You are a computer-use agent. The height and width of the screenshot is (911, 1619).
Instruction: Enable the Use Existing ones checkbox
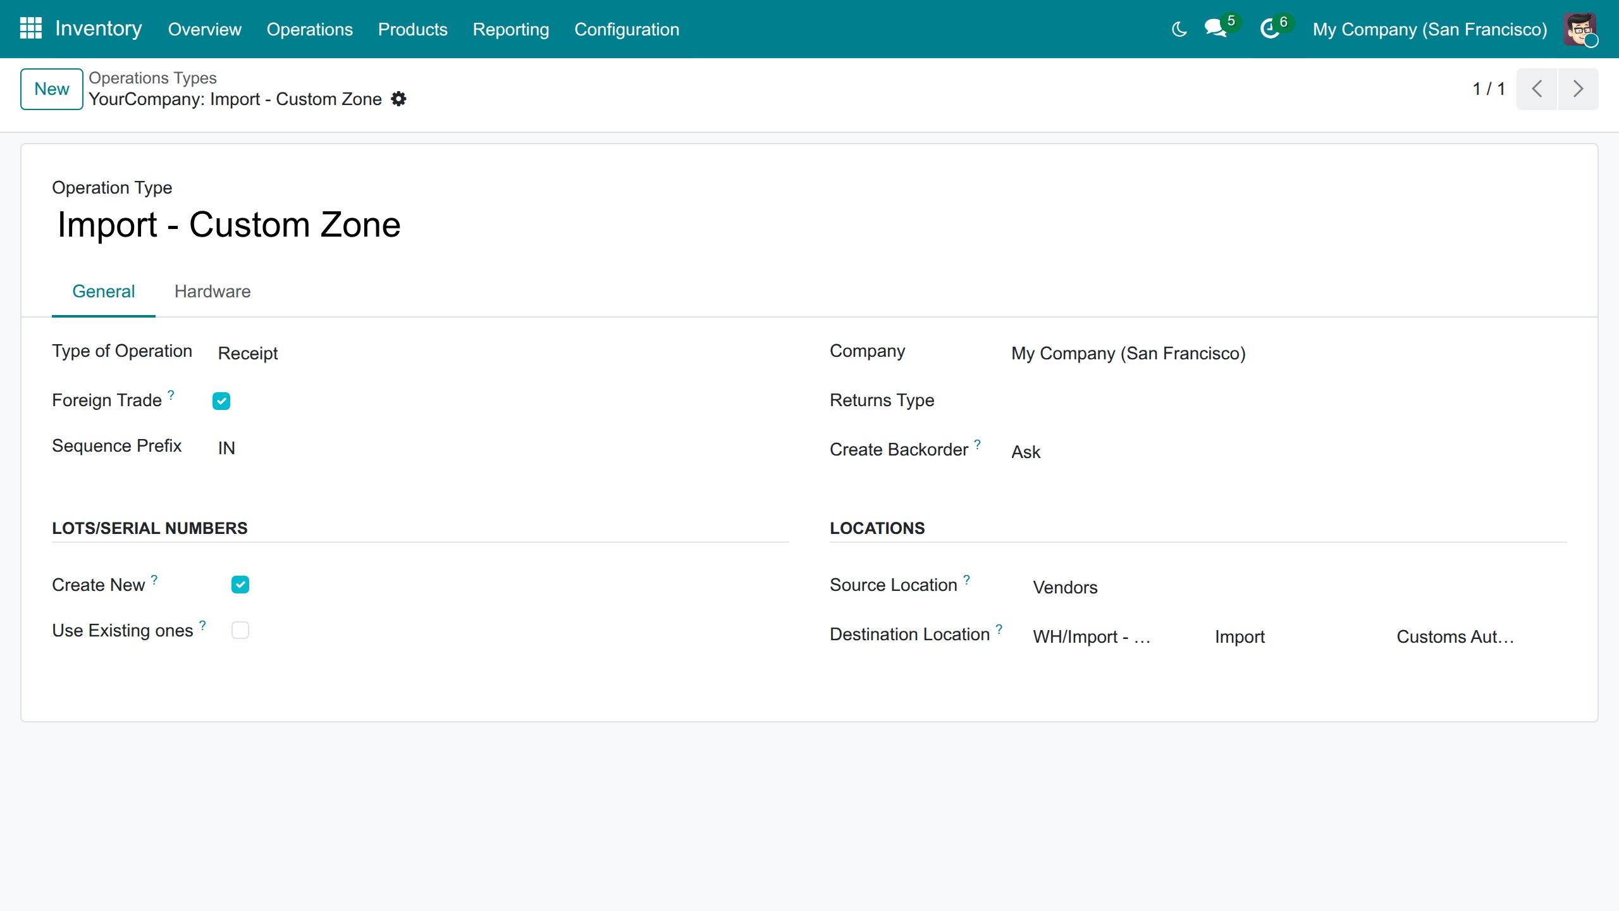click(240, 630)
